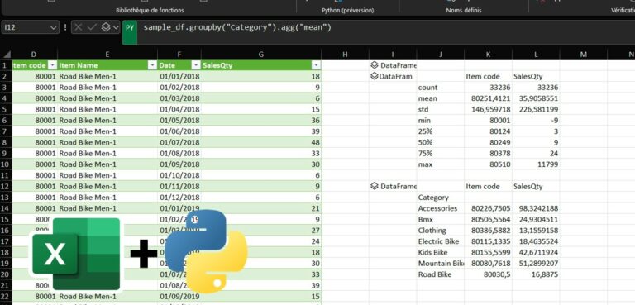Click the Python (préversion) group label

[348, 10]
